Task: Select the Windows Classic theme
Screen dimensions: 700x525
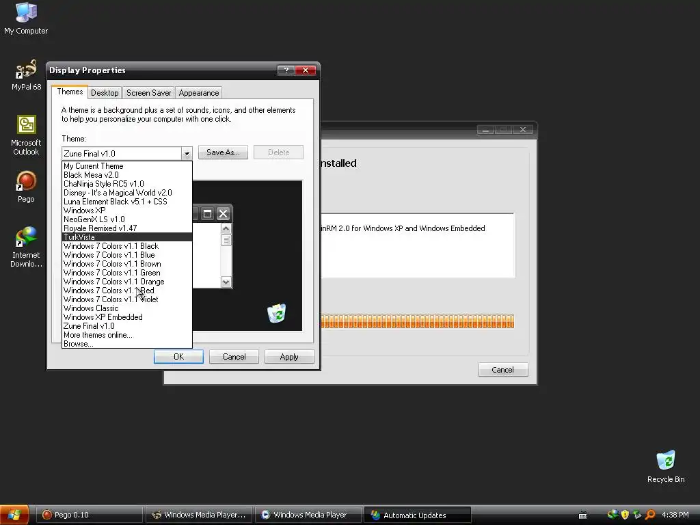Action: (x=126, y=308)
